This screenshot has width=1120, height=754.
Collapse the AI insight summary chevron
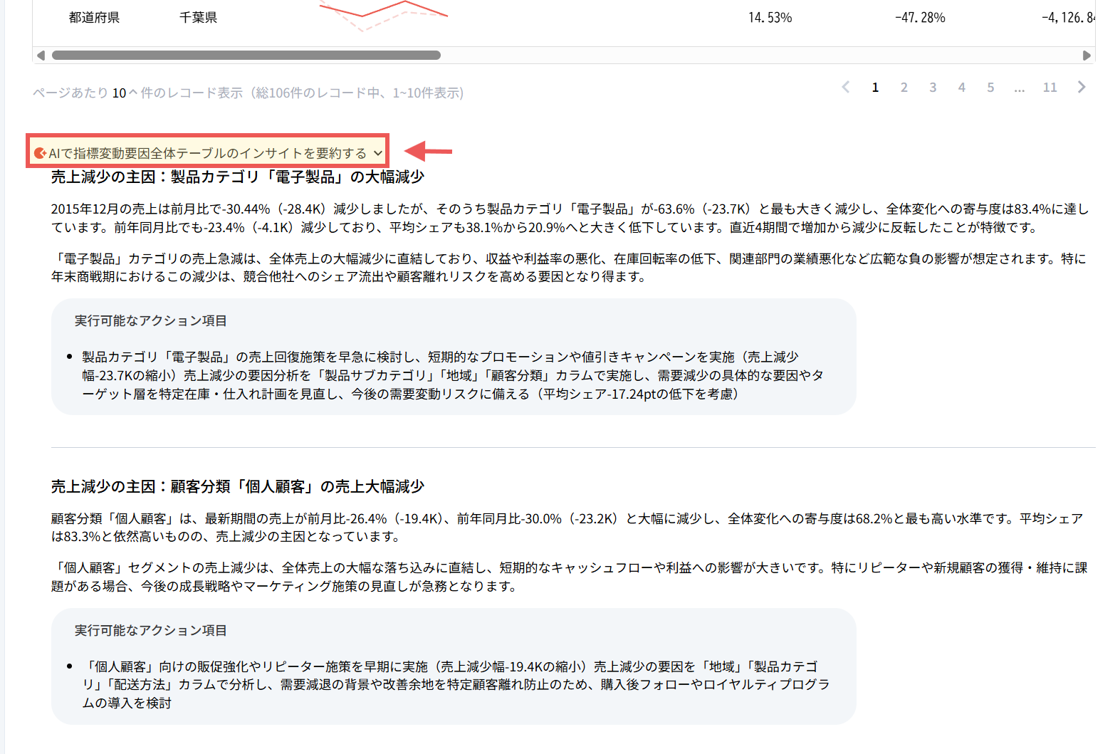378,153
